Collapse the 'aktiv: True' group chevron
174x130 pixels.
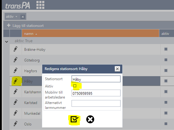(x=7, y=42)
